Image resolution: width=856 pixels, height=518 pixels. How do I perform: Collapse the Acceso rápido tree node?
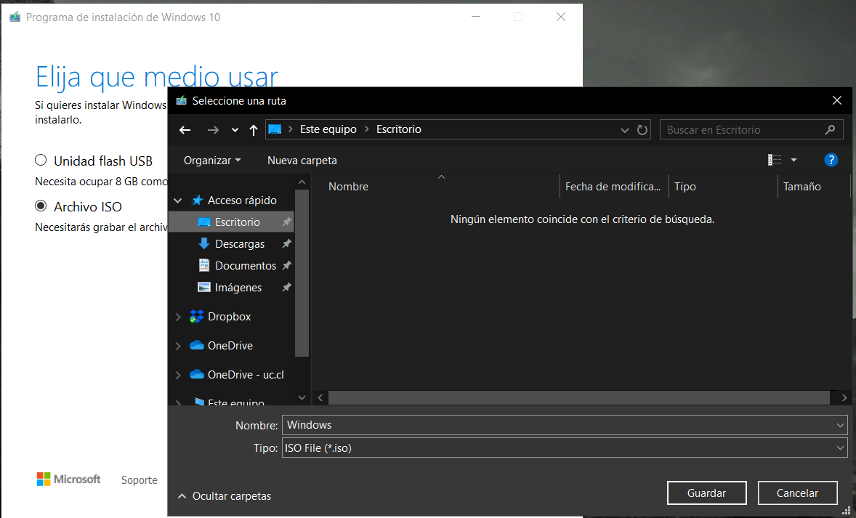point(177,201)
